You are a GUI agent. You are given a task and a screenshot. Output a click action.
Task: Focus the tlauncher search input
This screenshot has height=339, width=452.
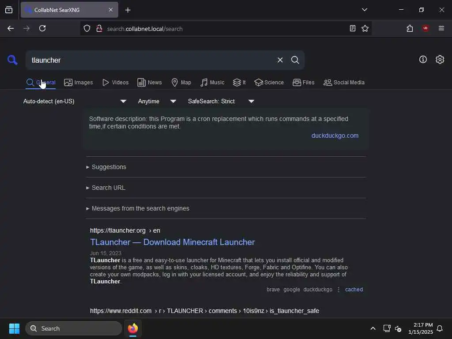(153, 60)
